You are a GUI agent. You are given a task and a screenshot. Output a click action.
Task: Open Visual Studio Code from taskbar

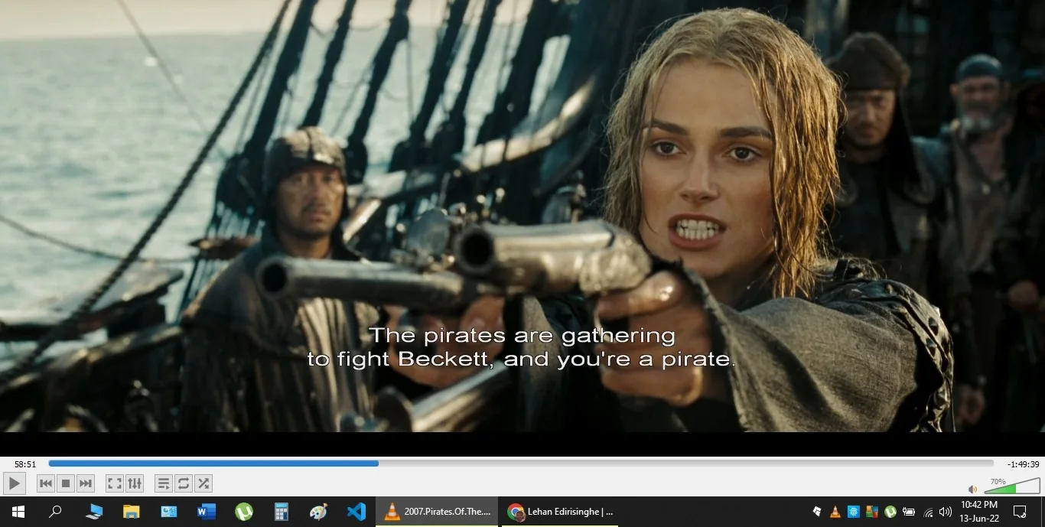tap(356, 512)
